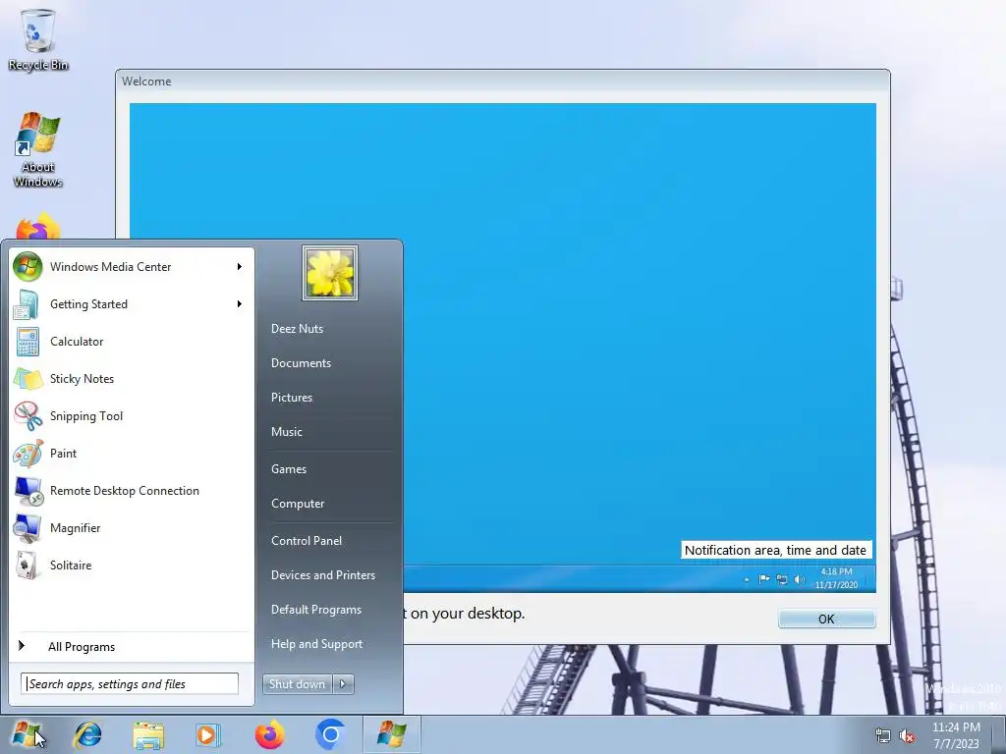Image resolution: width=1006 pixels, height=754 pixels.
Task: Click the Getting Started label
Action: click(88, 304)
